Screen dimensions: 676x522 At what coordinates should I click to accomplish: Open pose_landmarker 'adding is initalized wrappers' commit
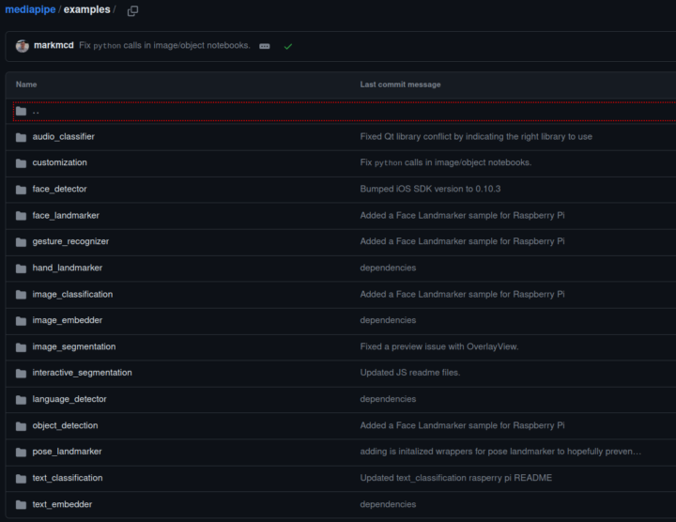(500, 452)
